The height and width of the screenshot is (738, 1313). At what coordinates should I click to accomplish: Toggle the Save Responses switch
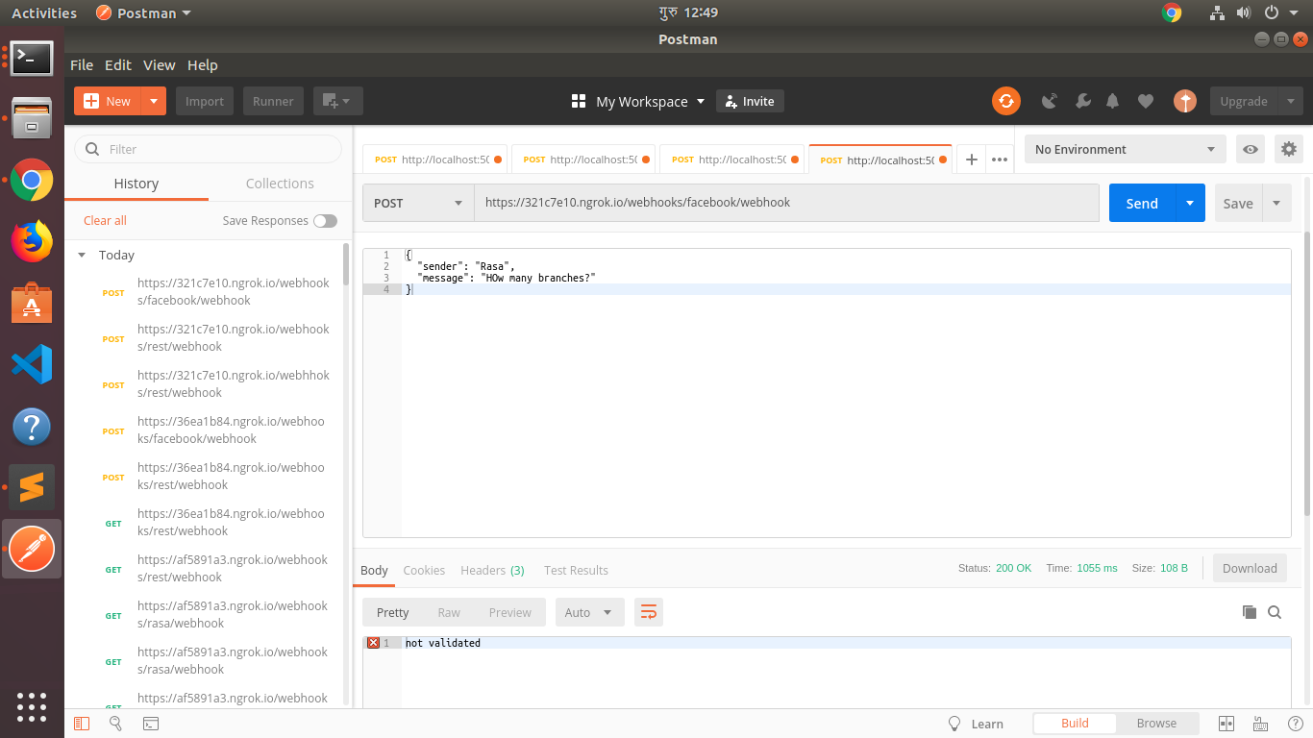coord(325,220)
